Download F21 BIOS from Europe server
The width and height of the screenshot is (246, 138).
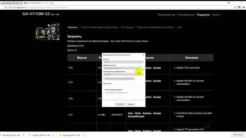157,113
